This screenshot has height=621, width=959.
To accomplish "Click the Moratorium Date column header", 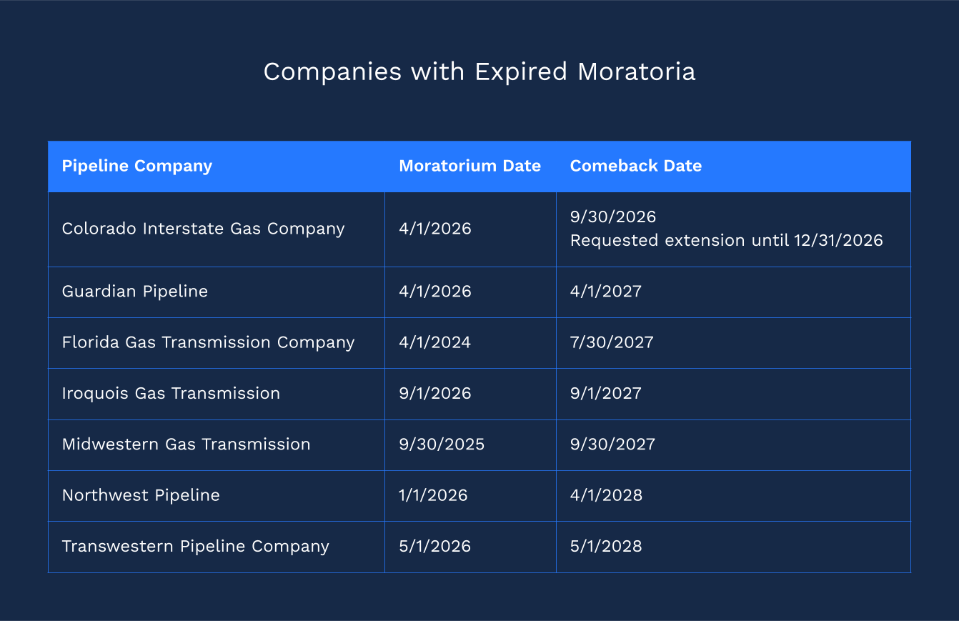I will (469, 166).
